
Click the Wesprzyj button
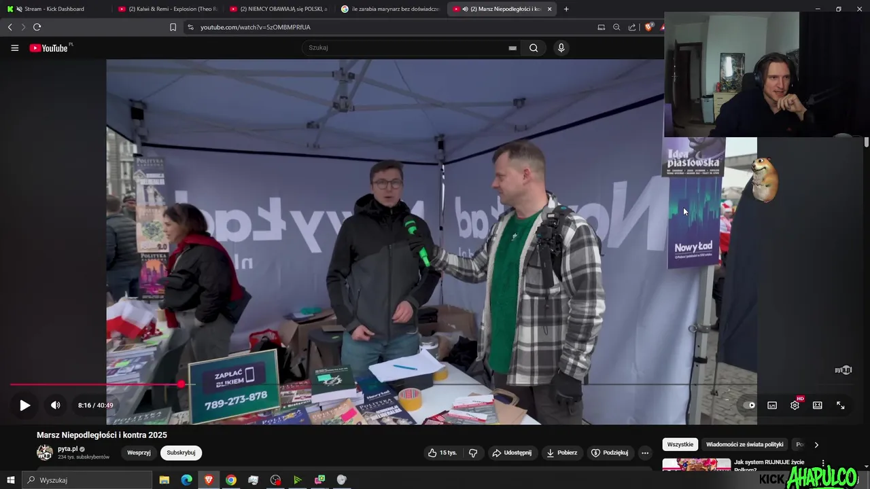(x=139, y=452)
